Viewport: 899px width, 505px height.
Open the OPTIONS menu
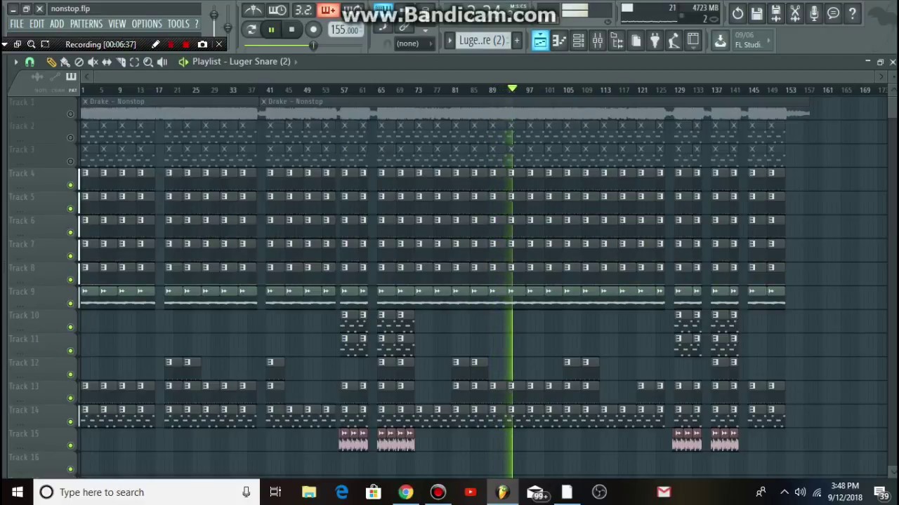tap(147, 24)
